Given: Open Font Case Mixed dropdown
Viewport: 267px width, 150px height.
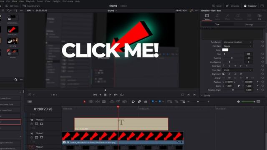Looking at the screenshot, I should 237,70.
